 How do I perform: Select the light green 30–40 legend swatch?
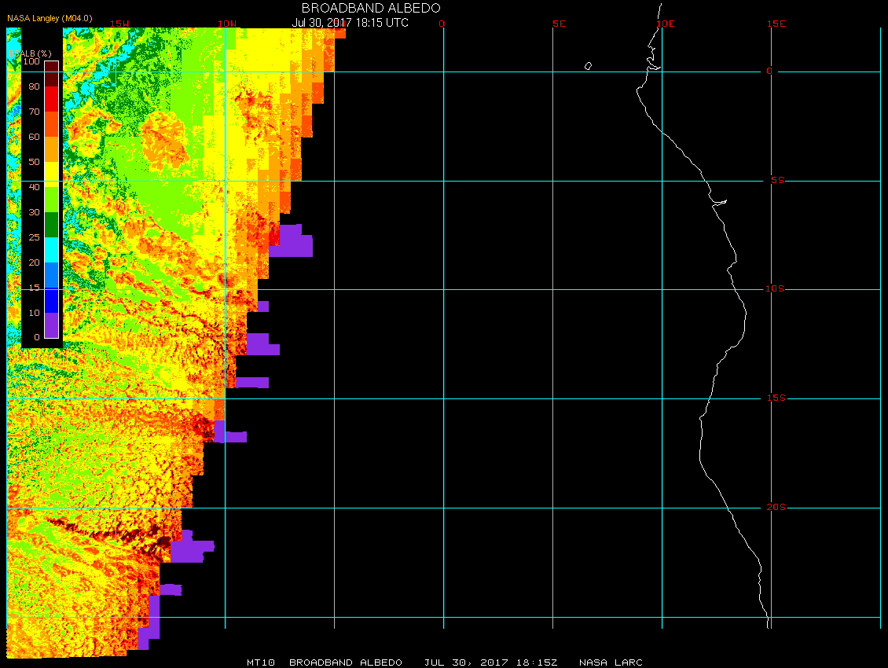(x=52, y=200)
